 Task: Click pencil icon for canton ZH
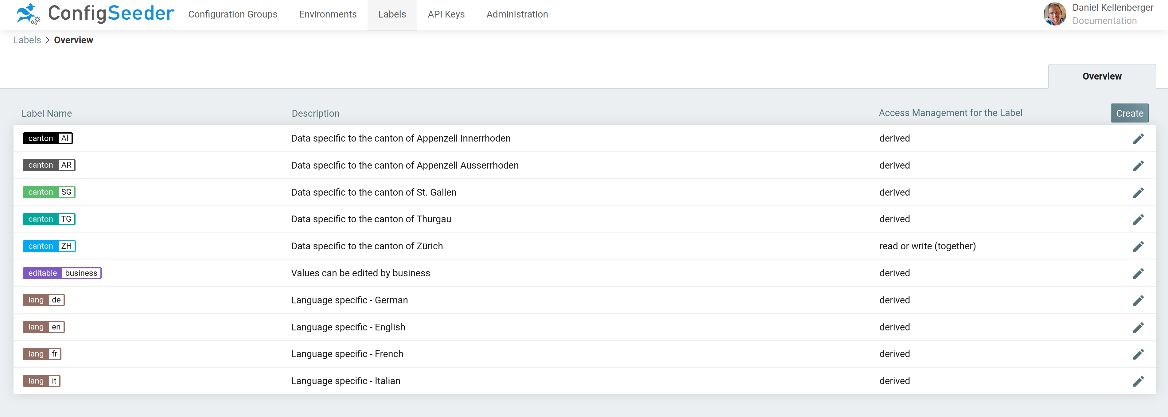1138,247
